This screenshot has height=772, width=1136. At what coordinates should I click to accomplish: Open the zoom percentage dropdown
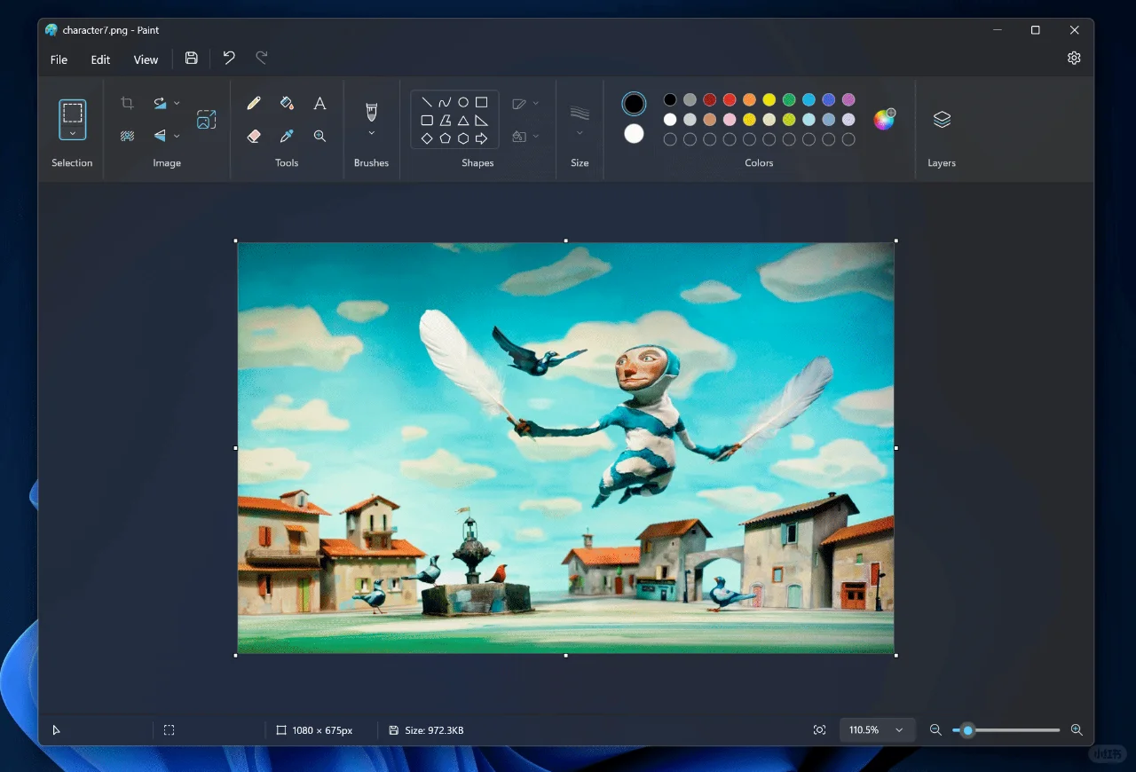click(875, 729)
